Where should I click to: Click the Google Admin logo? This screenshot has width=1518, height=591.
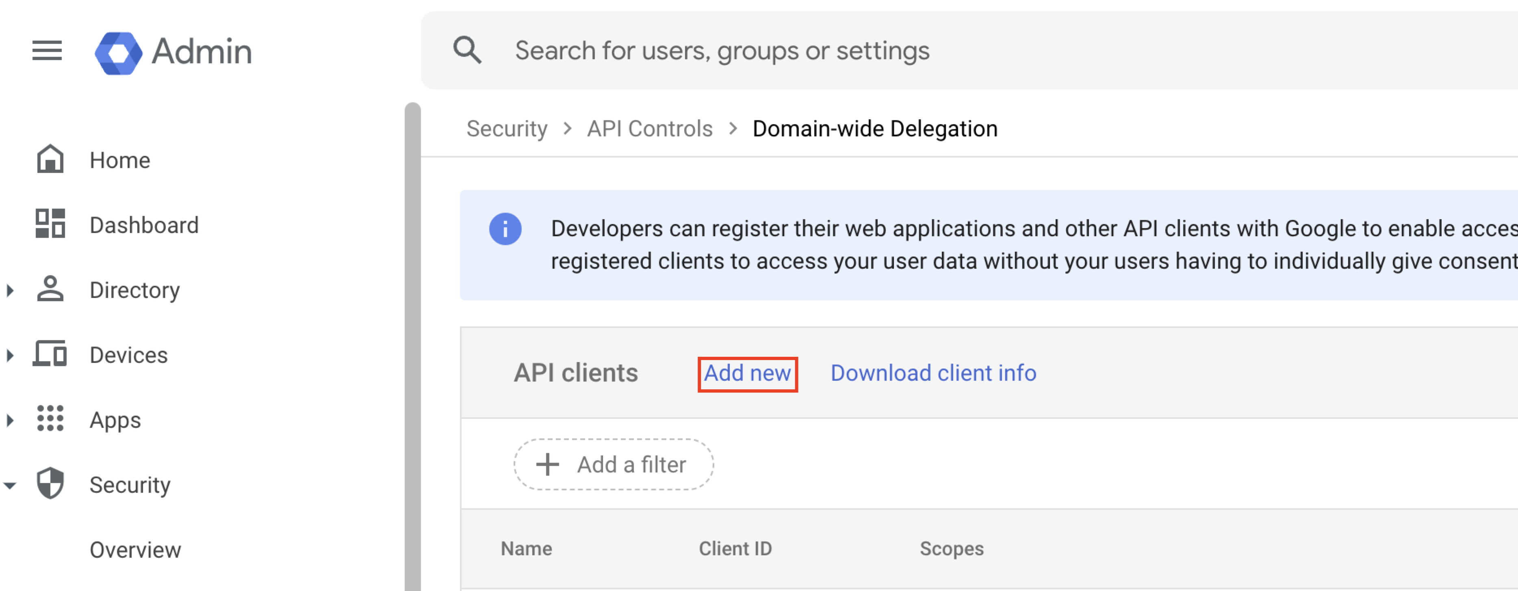point(119,52)
